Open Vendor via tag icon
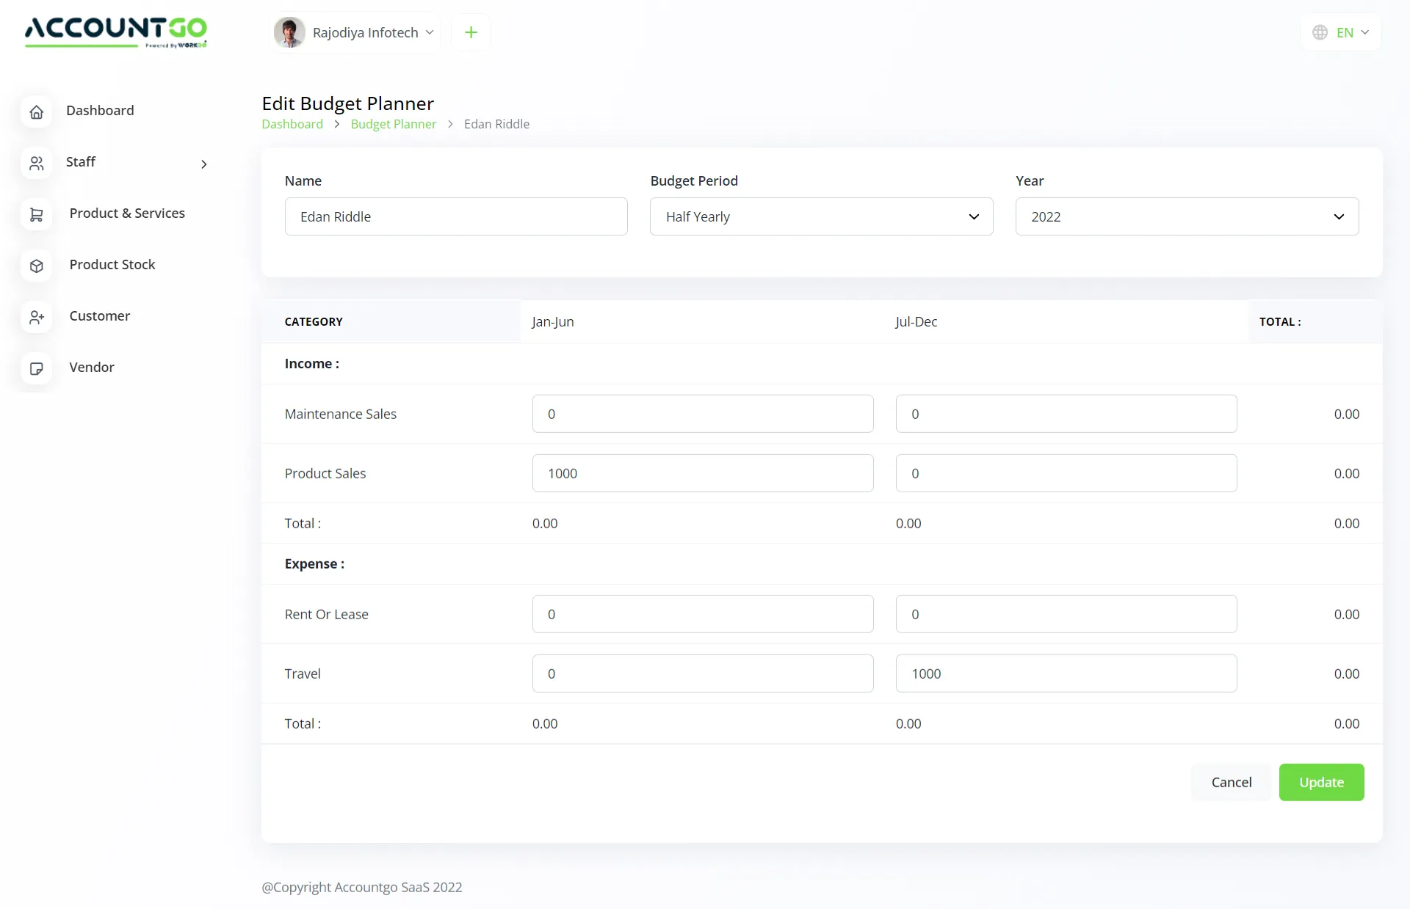This screenshot has width=1410, height=909. coord(37,368)
